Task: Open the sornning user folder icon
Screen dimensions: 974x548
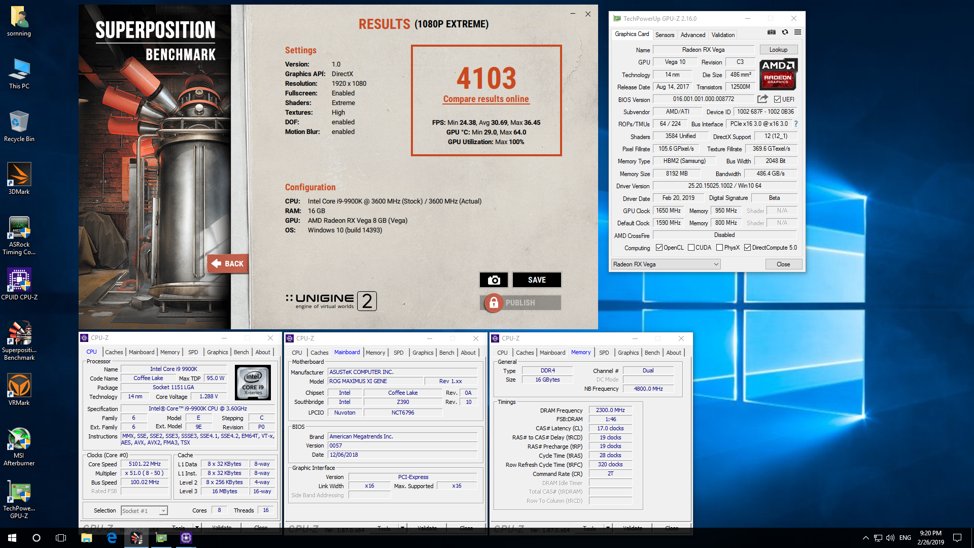Action: 19,21
